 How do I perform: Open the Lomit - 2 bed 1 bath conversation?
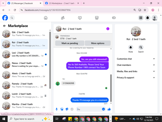tap(25, 95)
